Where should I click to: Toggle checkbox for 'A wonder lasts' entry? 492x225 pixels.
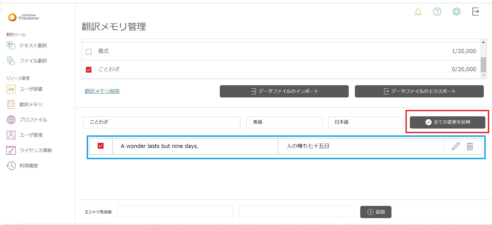point(101,146)
